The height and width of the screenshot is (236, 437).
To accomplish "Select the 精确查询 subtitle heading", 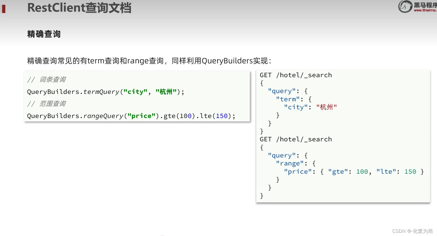I will (44, 34).
